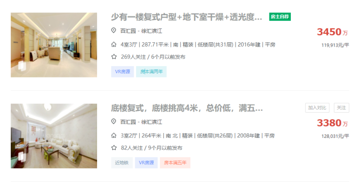Click star icon next to 269人关注
357x191 pixels.
coord(114,57)
